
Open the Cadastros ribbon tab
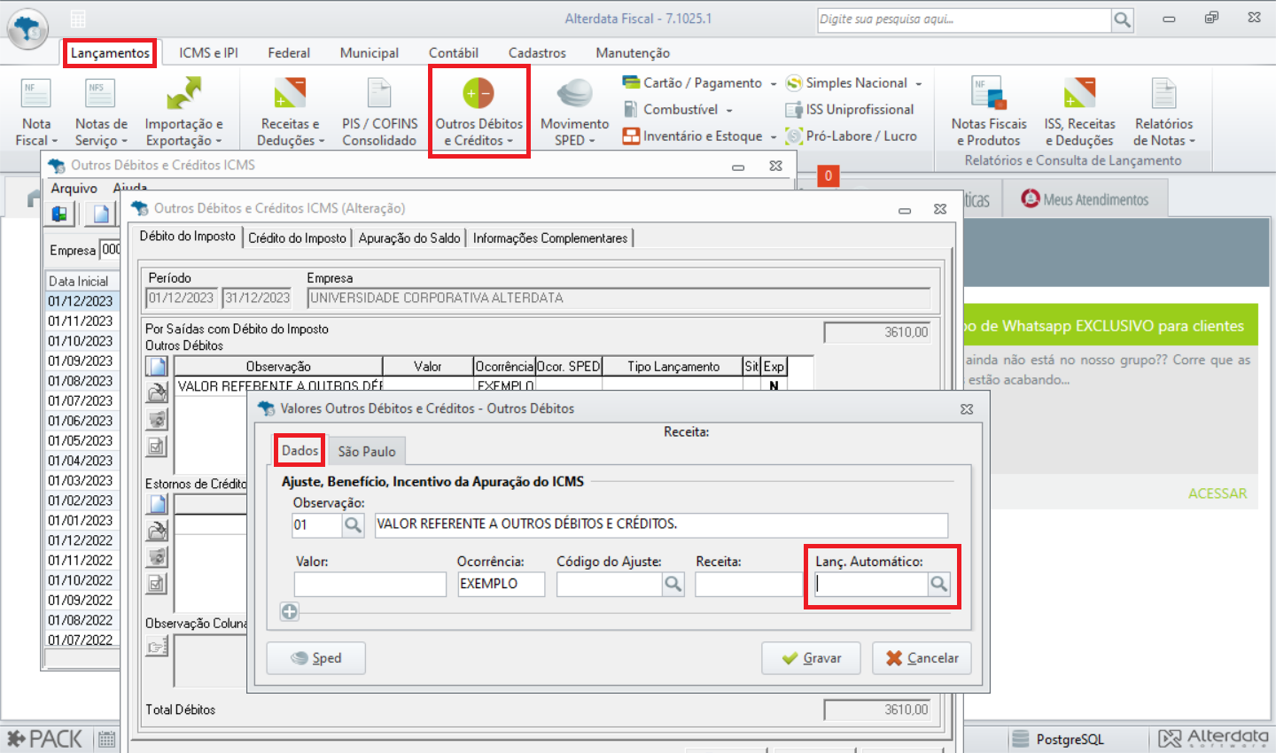point(537,53)
